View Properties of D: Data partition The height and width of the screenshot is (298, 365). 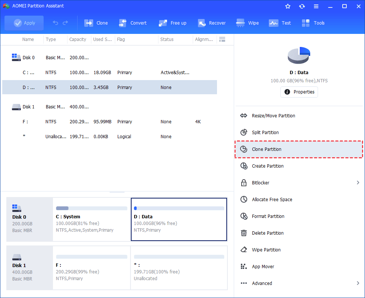pyautogui.click(x=299, y=92)
